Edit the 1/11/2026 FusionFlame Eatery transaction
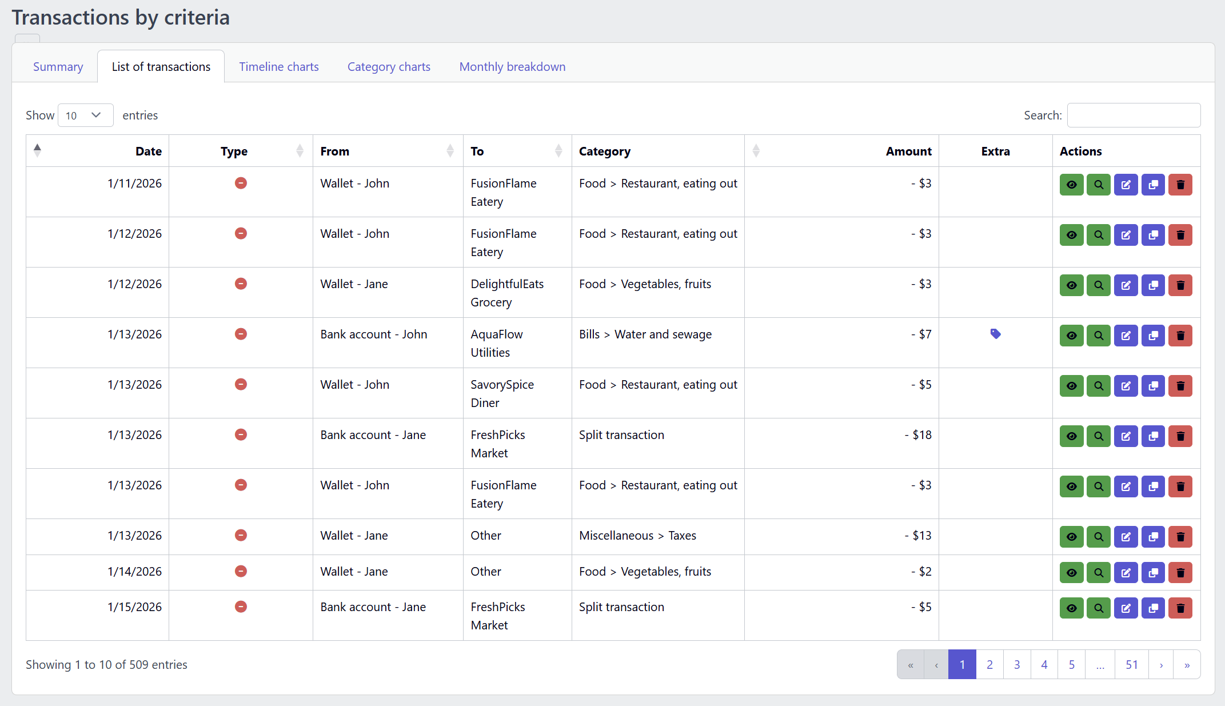This screenshot has width=1225, height=706. pyautogui.click(x=1126, y=185)
